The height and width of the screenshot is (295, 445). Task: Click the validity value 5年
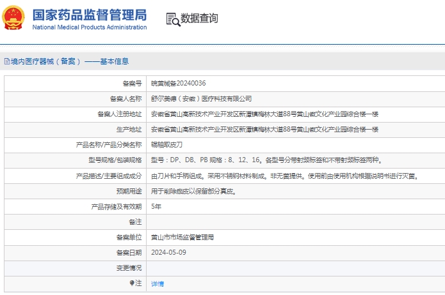click(156, 207)
